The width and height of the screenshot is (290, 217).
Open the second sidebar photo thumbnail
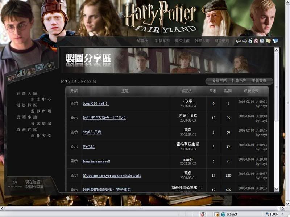21,73
